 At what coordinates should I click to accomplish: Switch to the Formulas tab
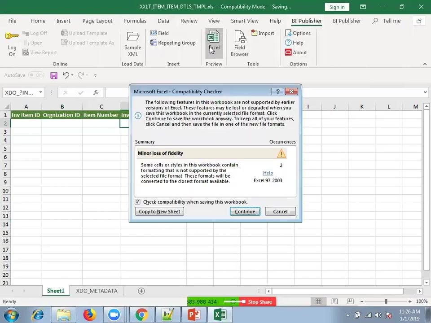pyautogui.click(x=135, y=21)
